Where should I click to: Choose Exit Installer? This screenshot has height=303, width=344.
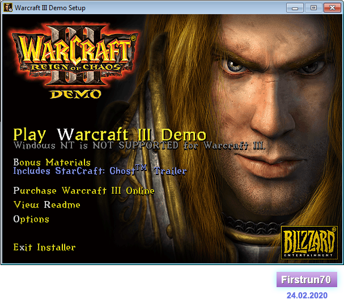pyautogui.click(x=44, y=247)
